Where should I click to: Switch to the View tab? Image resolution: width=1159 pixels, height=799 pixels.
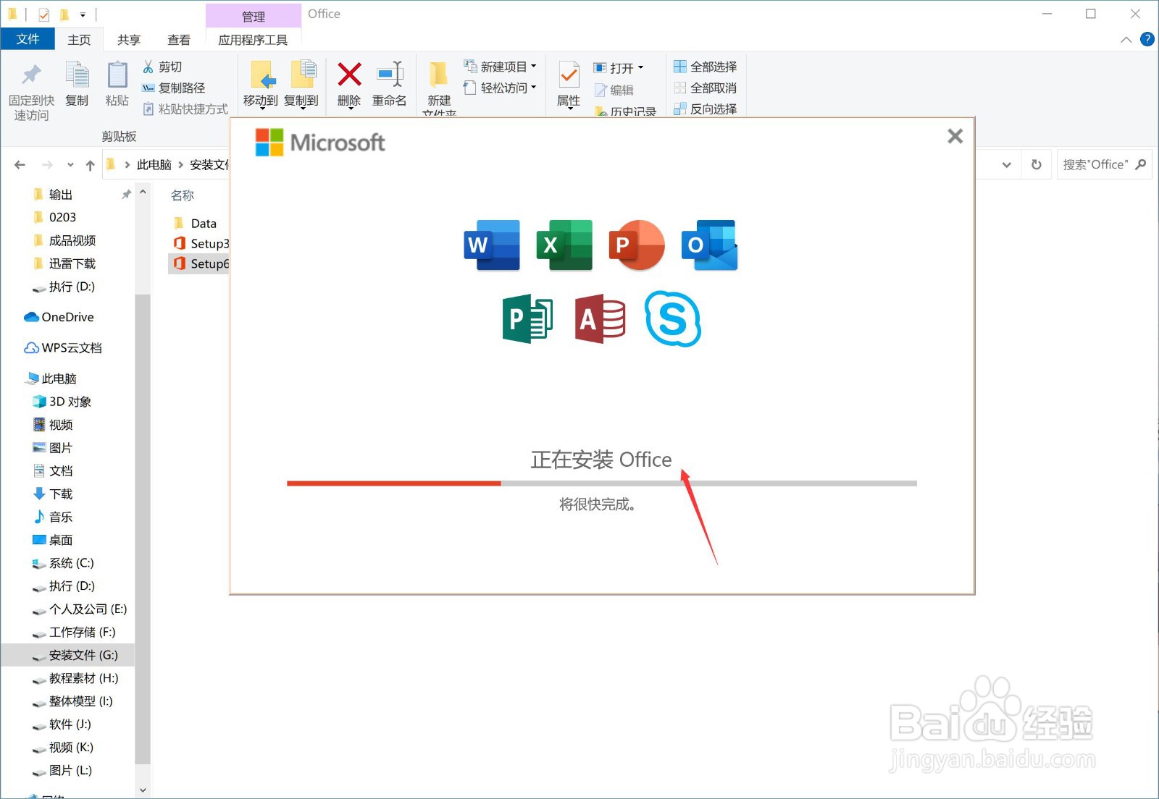179,40
